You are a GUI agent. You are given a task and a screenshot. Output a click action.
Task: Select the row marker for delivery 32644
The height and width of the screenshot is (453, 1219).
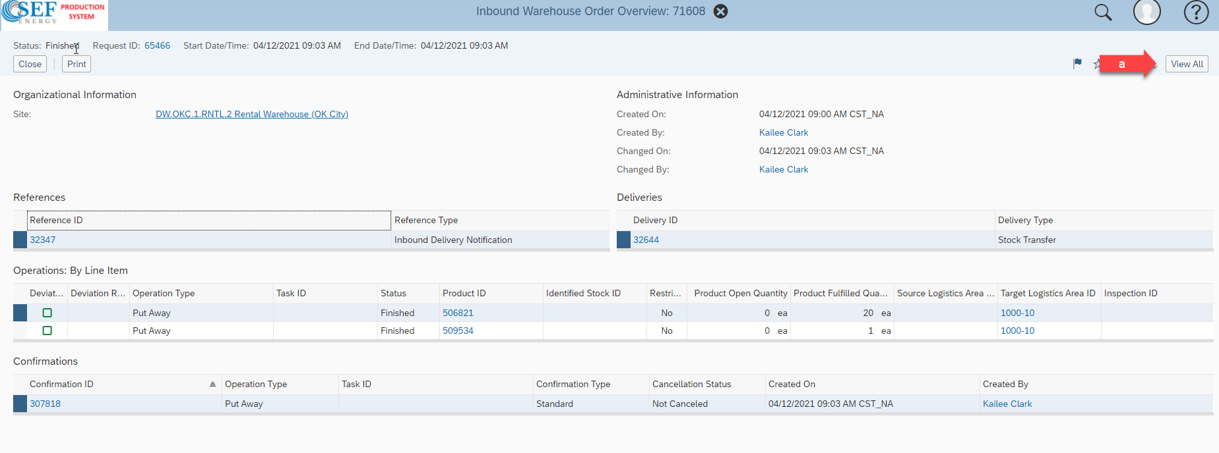623,240
